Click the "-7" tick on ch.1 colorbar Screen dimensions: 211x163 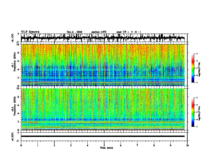197,83
